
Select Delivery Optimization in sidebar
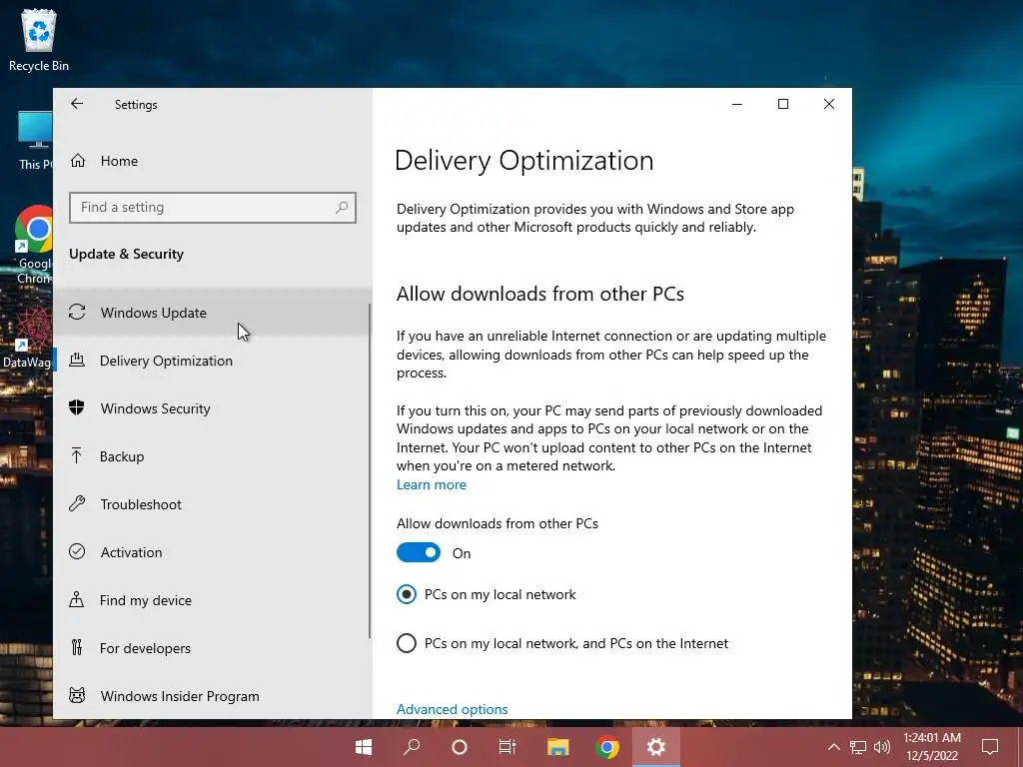pos(212,360)
